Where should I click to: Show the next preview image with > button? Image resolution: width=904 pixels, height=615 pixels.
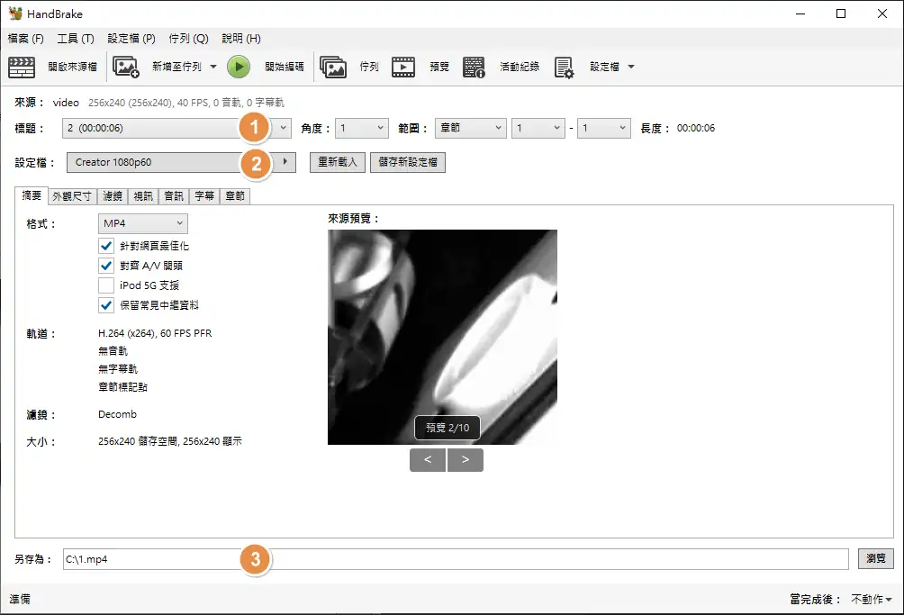(466, 460)
